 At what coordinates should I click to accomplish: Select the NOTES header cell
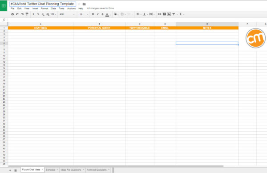pyautogui.click(x=207, y=28)
